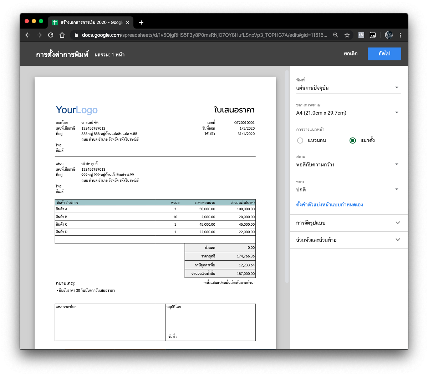Click quotation number QT20010001

[x=244, y=122]
